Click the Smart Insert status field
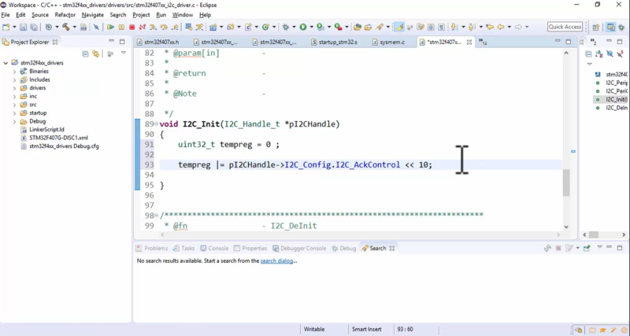 (x=366, y=329)
